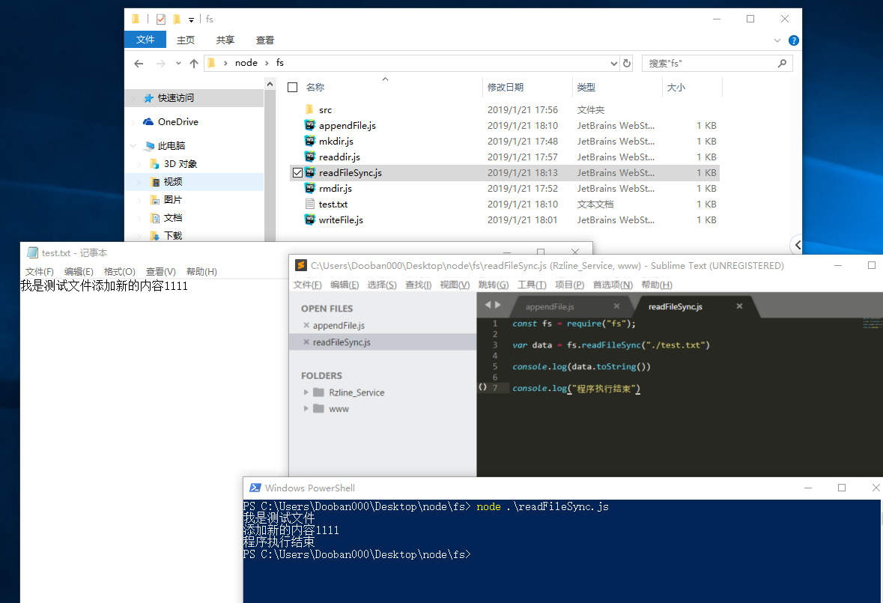Click the new folder icon in Explorer quick access toolbar
Viewport: 883px width, 603px height.
click(x=177, y=19)
